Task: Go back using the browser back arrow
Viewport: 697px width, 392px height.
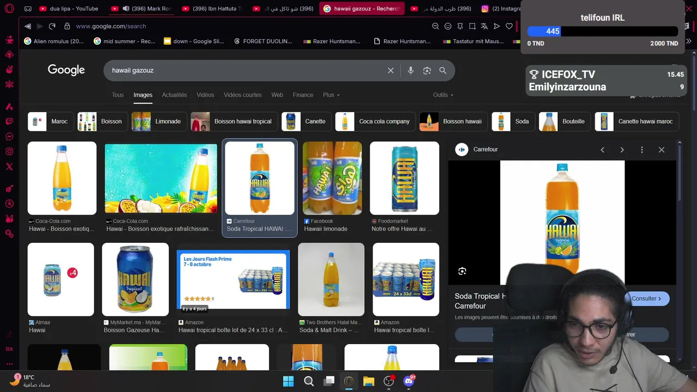Action: click(28, 26)
